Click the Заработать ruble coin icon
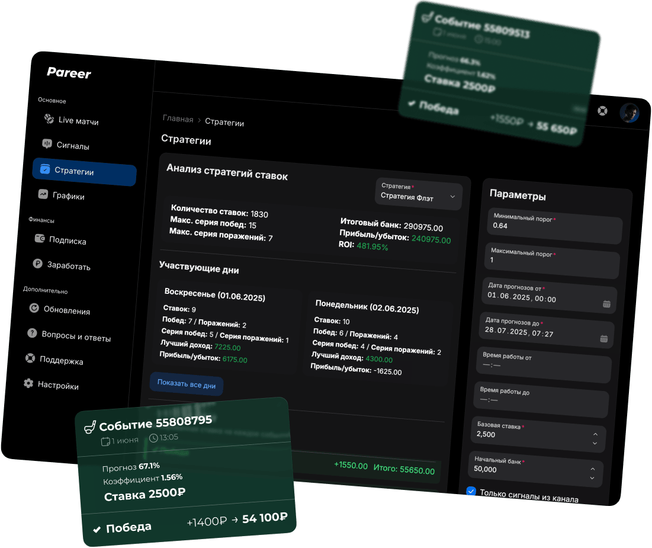 click(x=38, y=264)
